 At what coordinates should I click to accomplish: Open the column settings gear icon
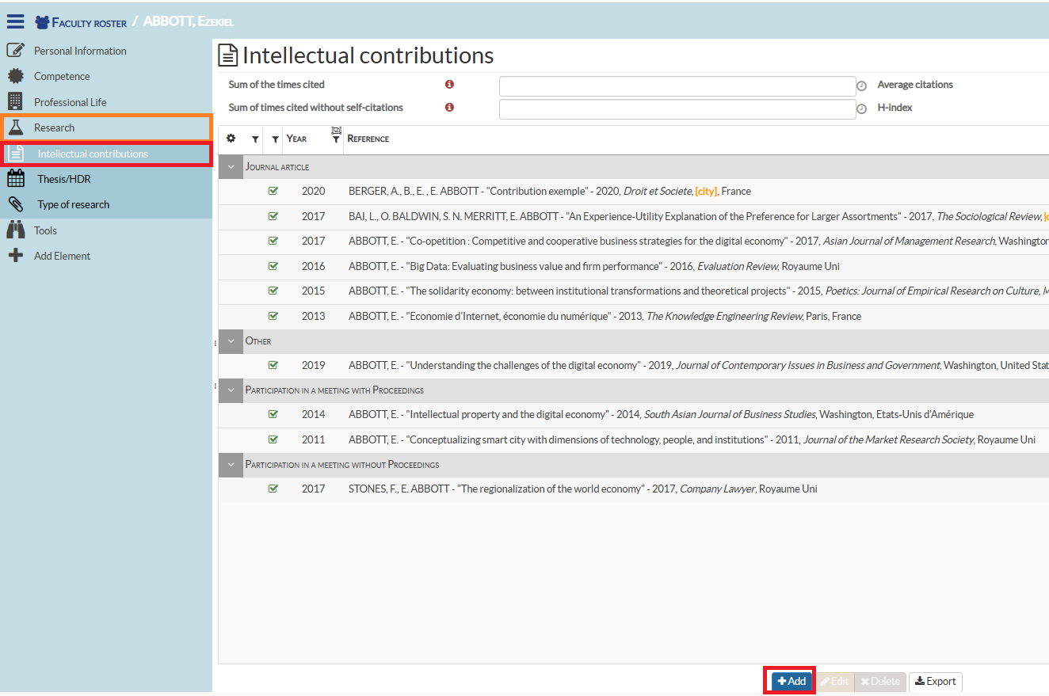(231, 138)
